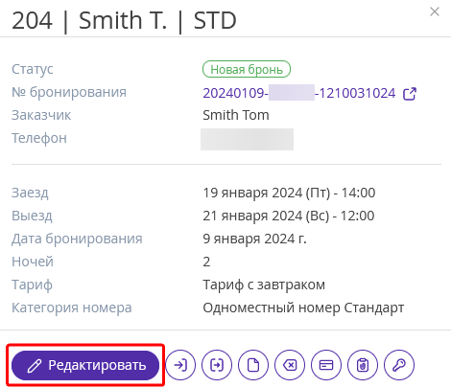The image size is (451, 388).
Task: Click the Заезд label
Action: tap(30, 193)
